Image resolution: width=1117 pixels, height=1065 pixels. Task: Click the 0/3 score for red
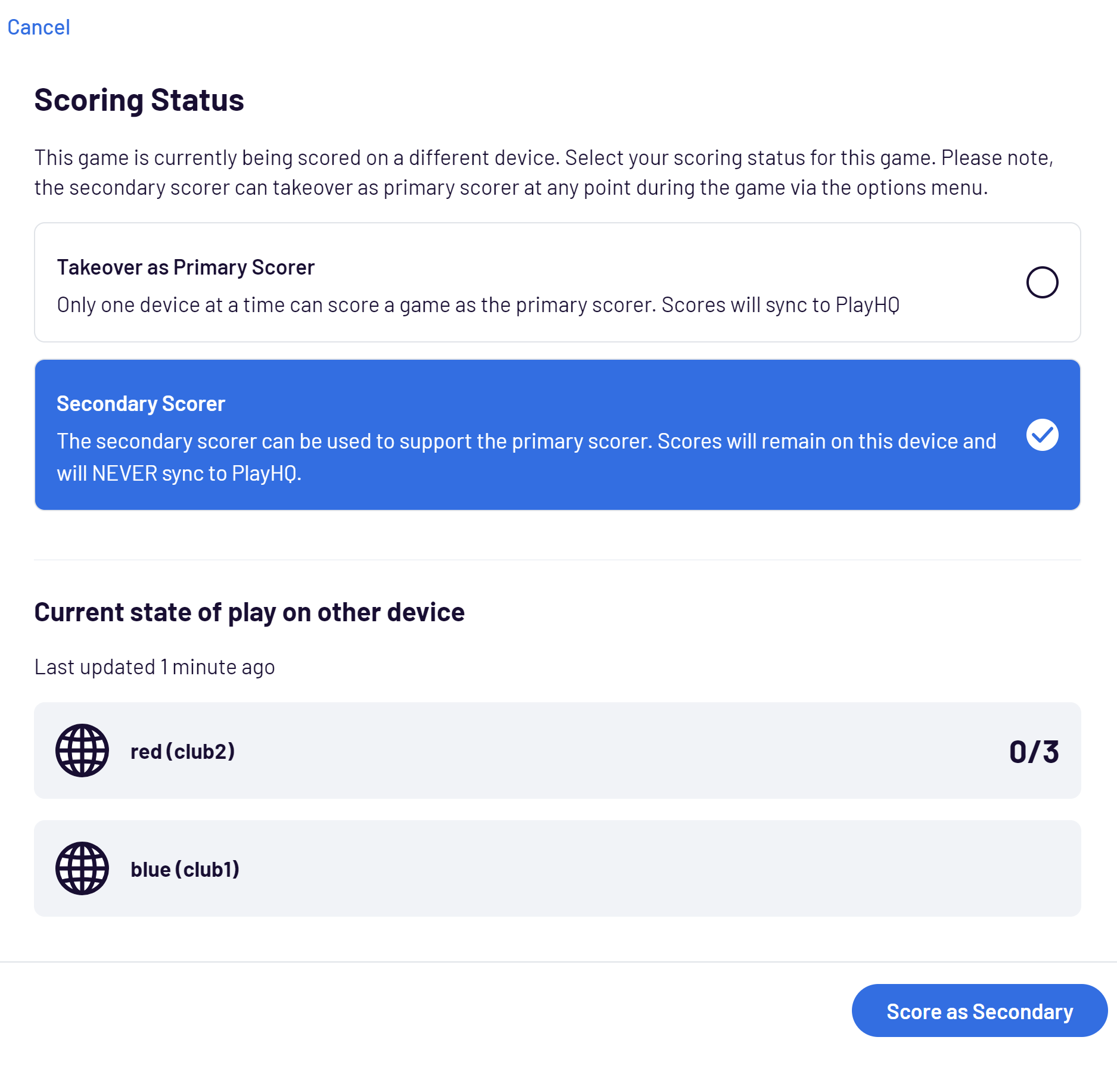pos(1034,752)
